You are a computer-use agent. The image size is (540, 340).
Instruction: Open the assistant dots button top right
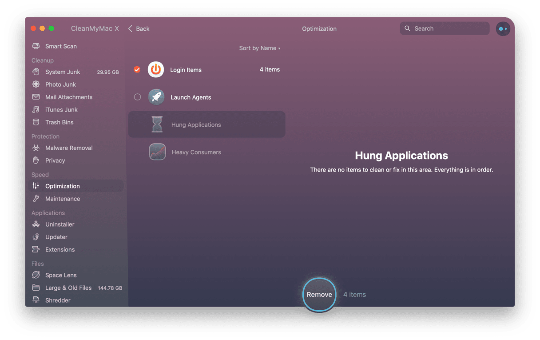click(503, 28)
